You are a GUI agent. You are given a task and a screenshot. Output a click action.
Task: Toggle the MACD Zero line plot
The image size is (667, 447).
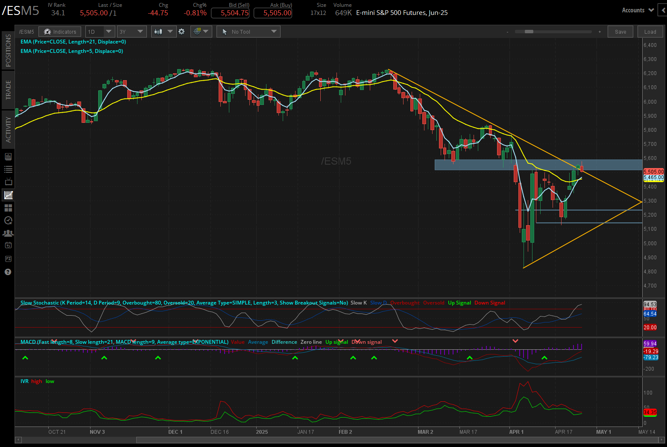tap(311, 342)
